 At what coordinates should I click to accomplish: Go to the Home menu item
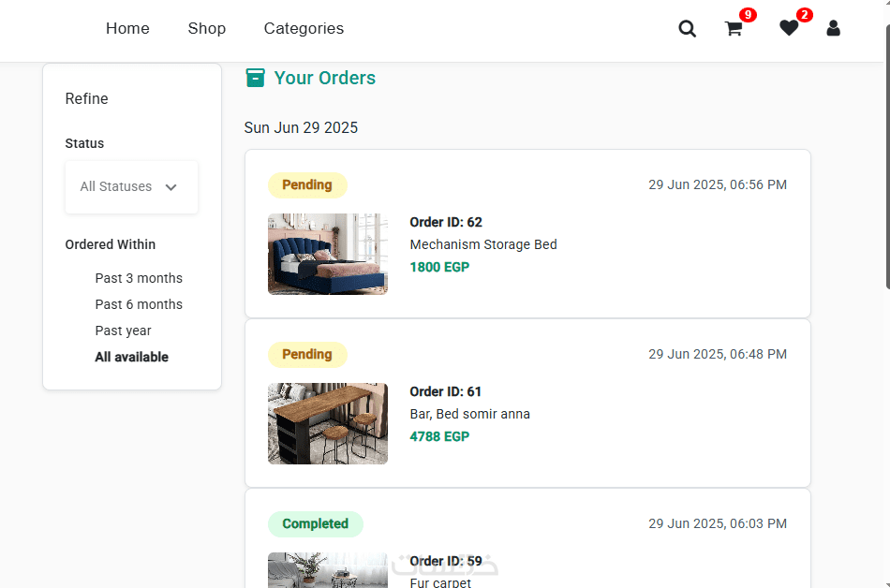coord(127,29)
